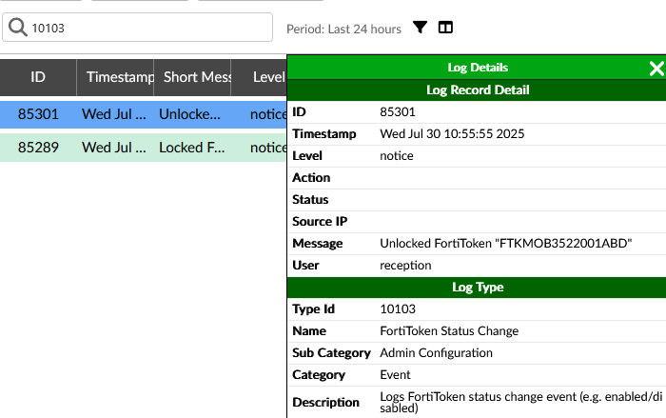Select log row 85289

click(x=38, y=148)
